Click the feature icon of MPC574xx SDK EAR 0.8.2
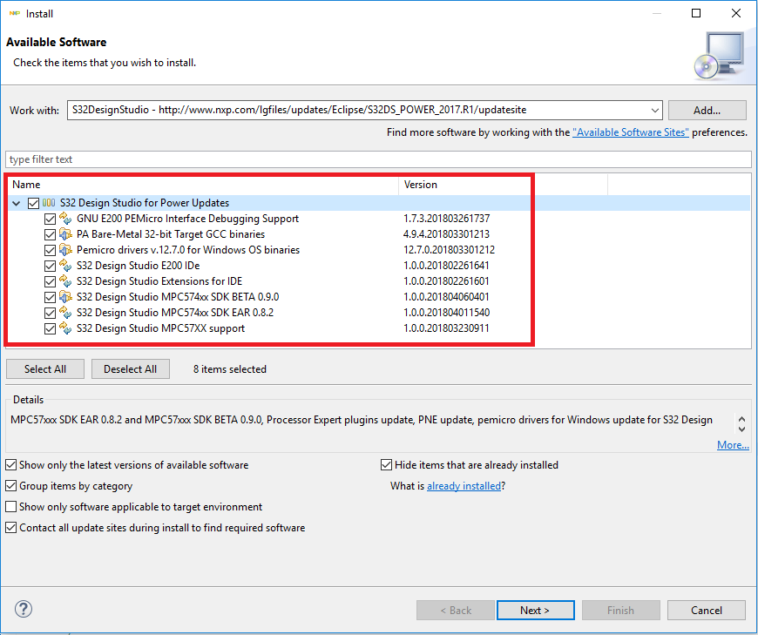Viewport: 758px width, 635px height. (65, 313)
